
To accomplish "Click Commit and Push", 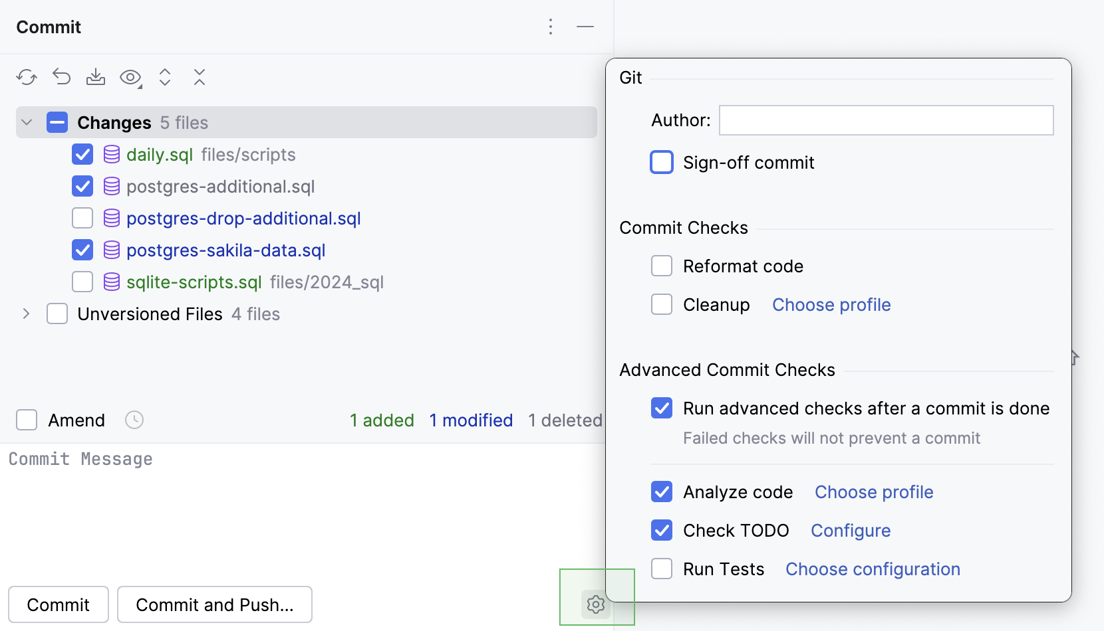I will [x=214, y=604].
